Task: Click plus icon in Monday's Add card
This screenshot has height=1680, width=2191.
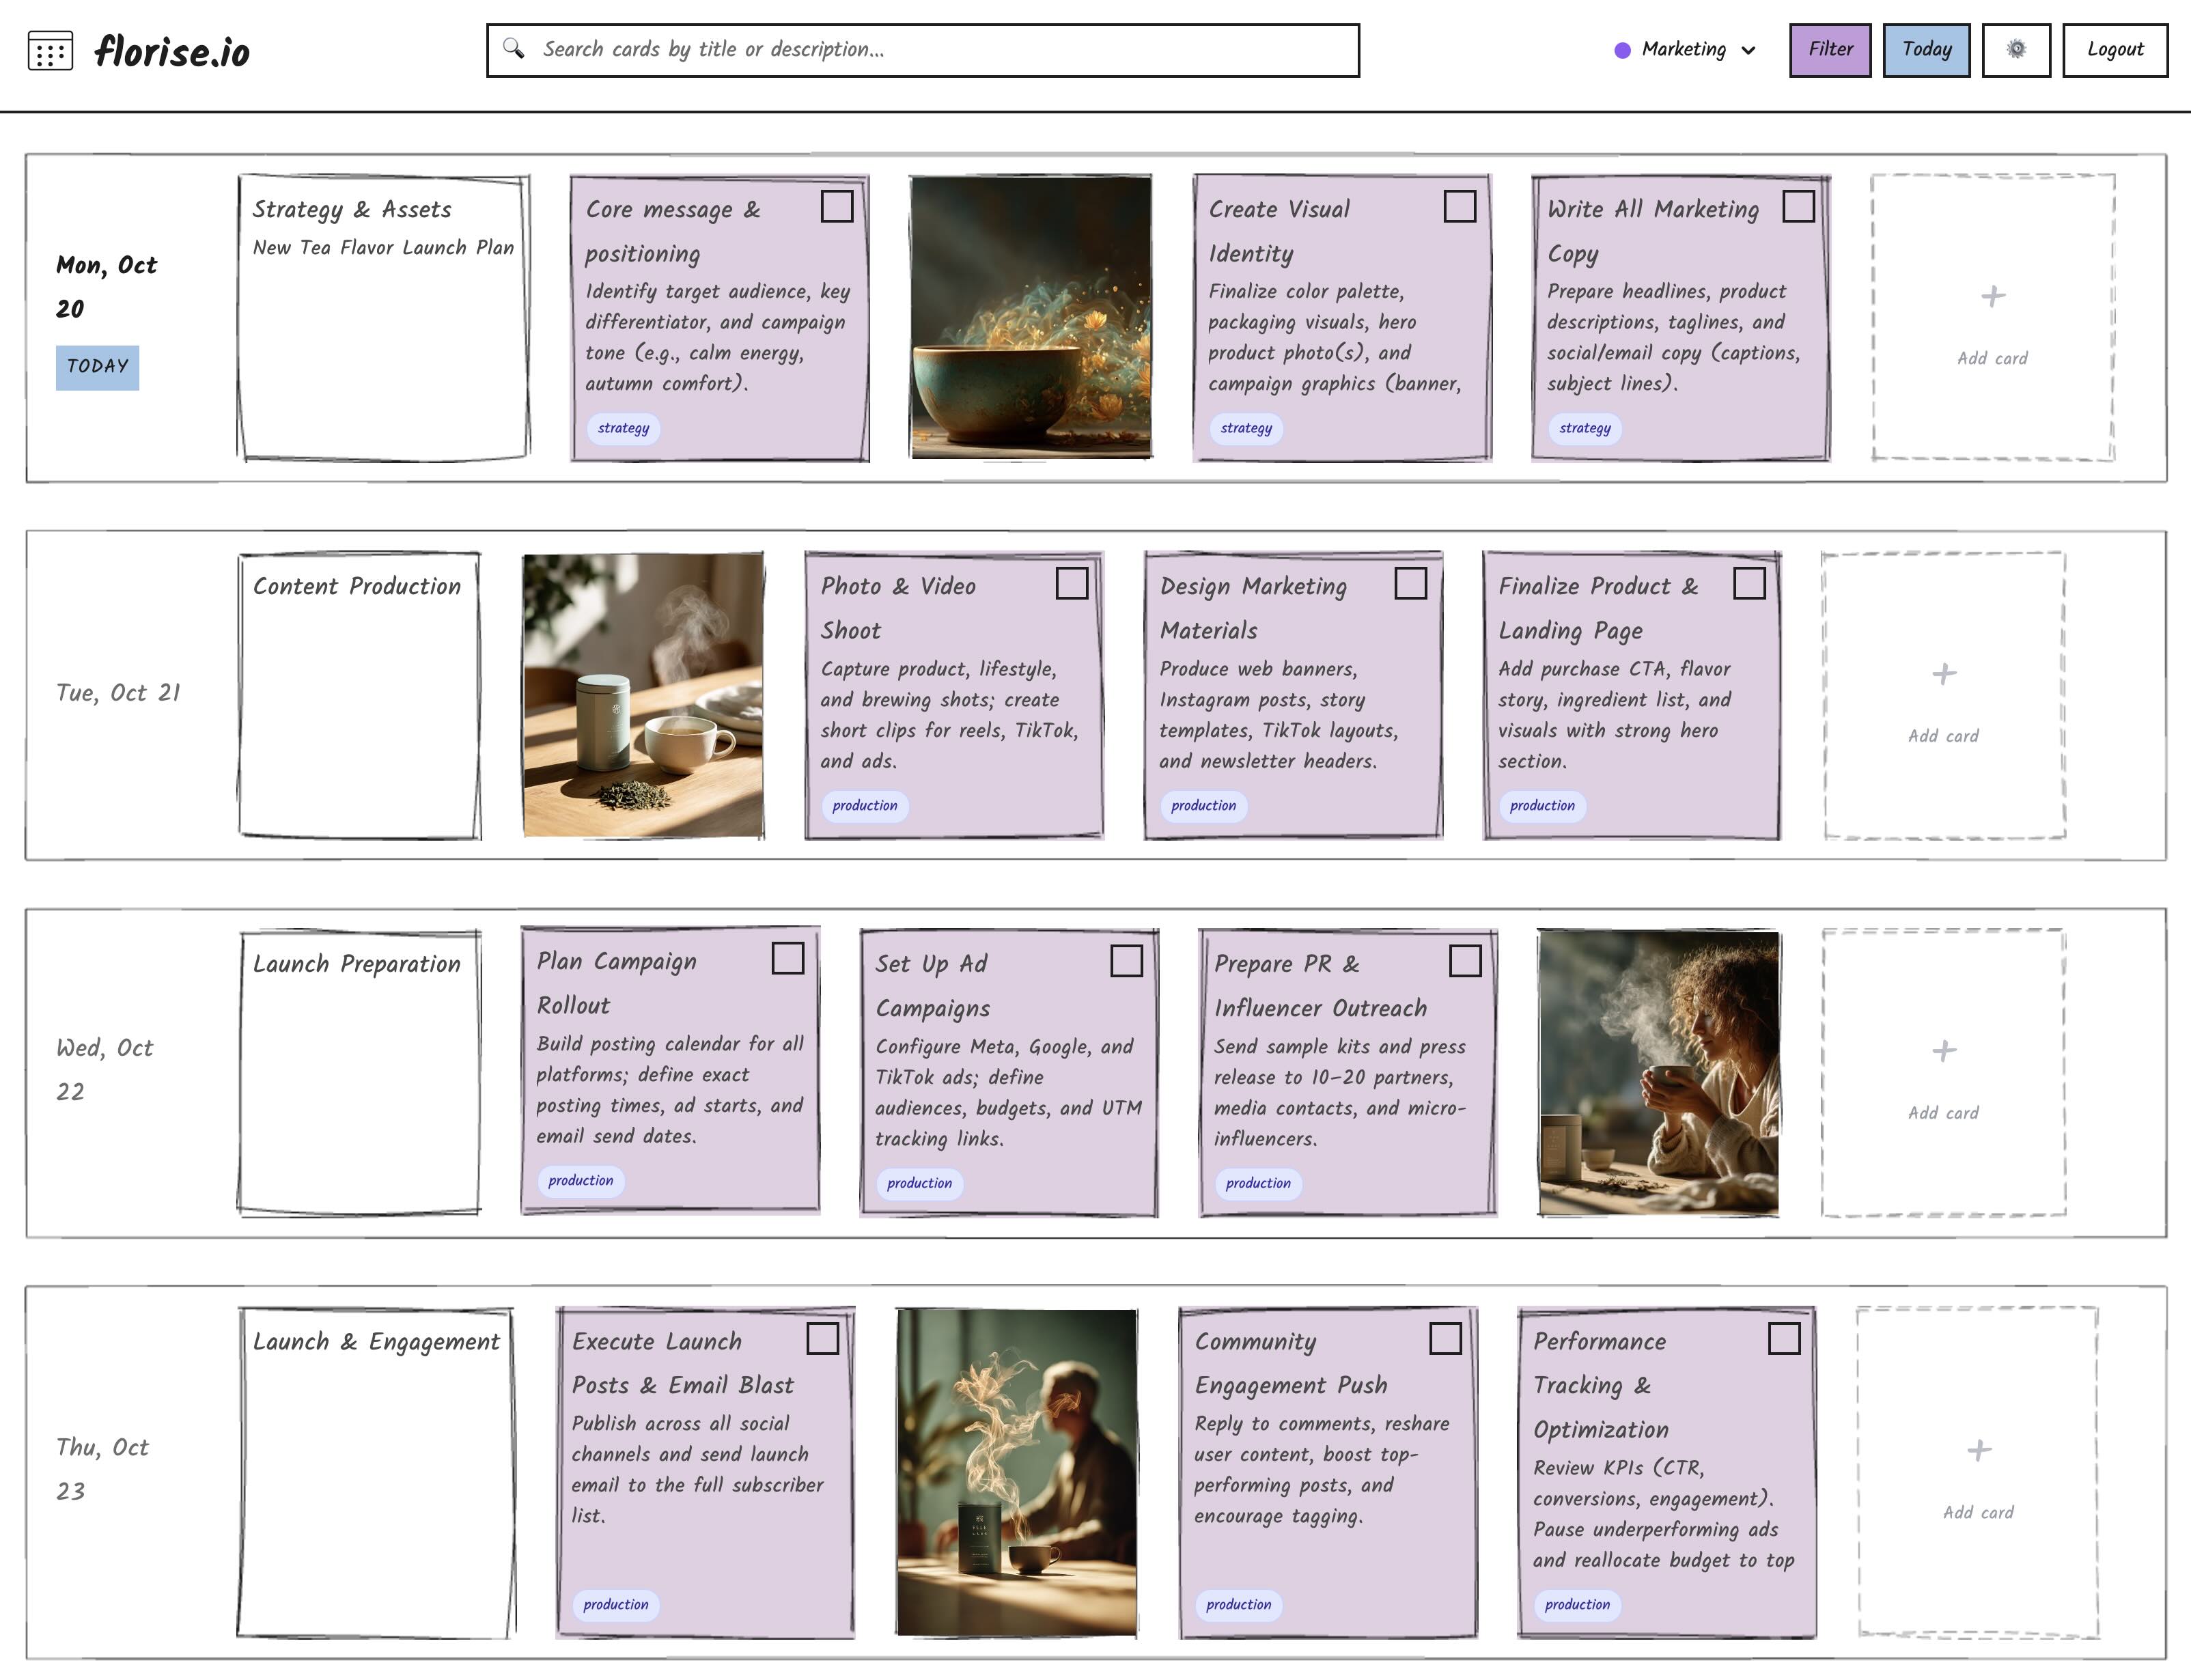Action: pyautogui.click(x=1992, y=296)
